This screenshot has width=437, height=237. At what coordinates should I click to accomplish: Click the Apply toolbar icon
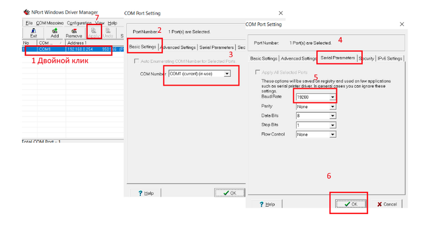[x=93, y=33]
